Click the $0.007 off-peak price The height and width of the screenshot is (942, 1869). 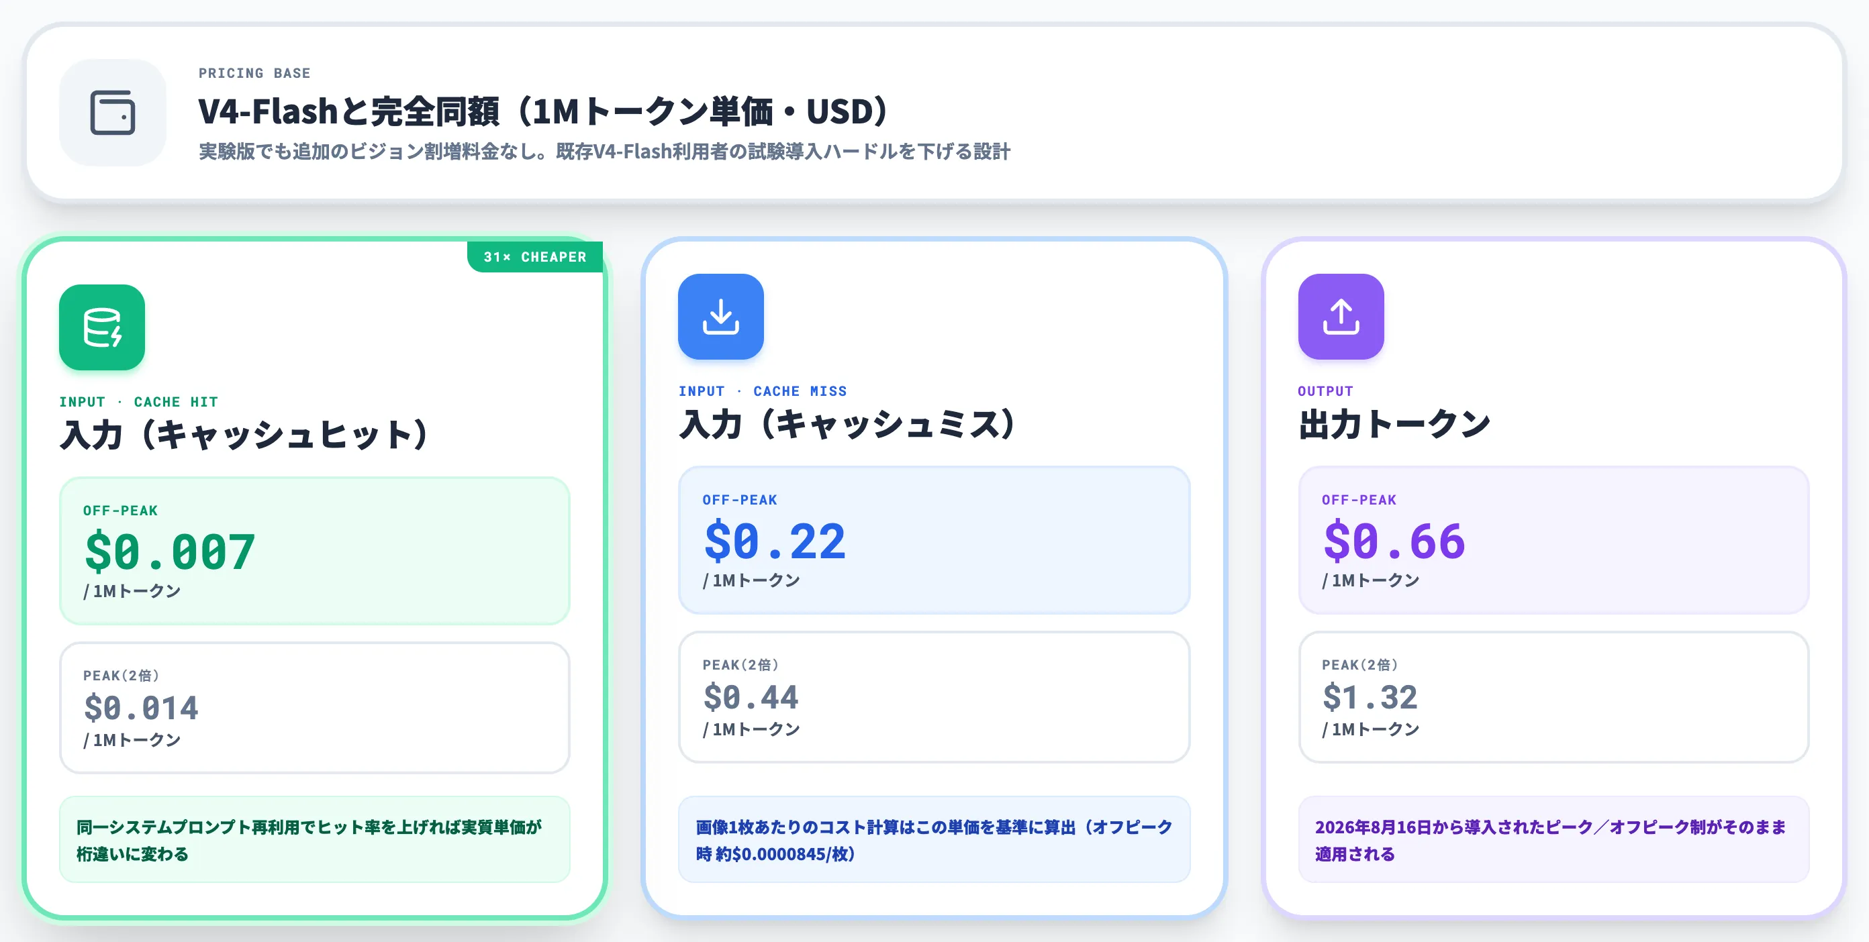click(170, 552)
